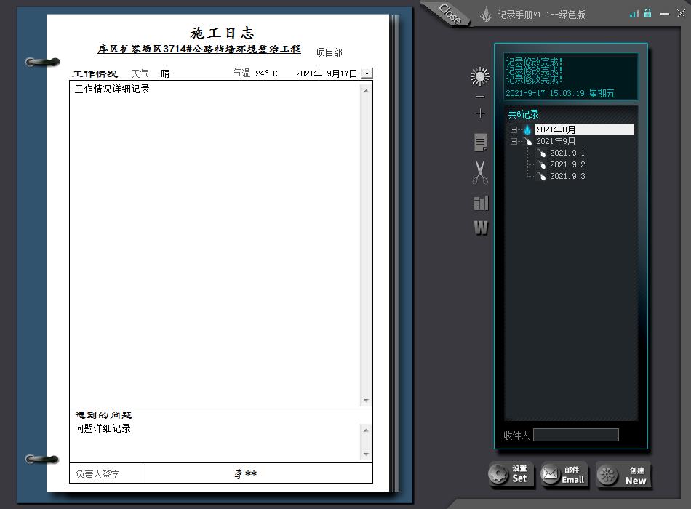Click the 记录手册V1.1--绿色版 title text
The height and width of the screenshot is (509, 691).
coord(541,15)
